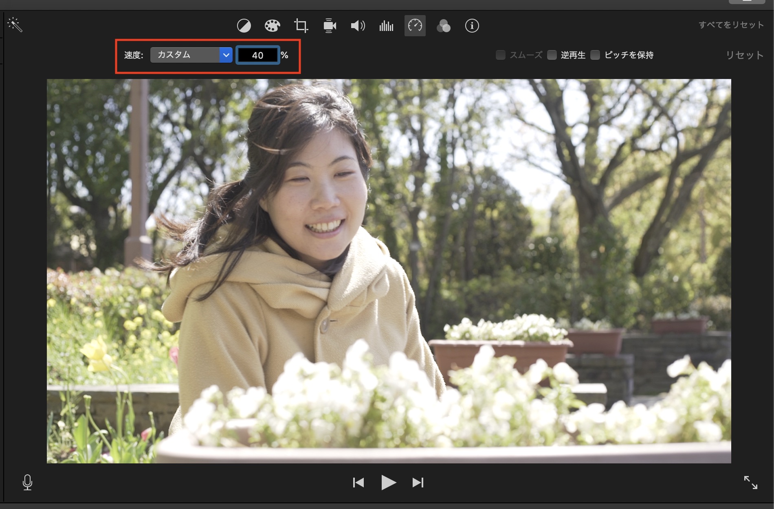Screen dimensions: 774x509
Task: Click the speed percentage field showing 40
Action: coord(257,55)
